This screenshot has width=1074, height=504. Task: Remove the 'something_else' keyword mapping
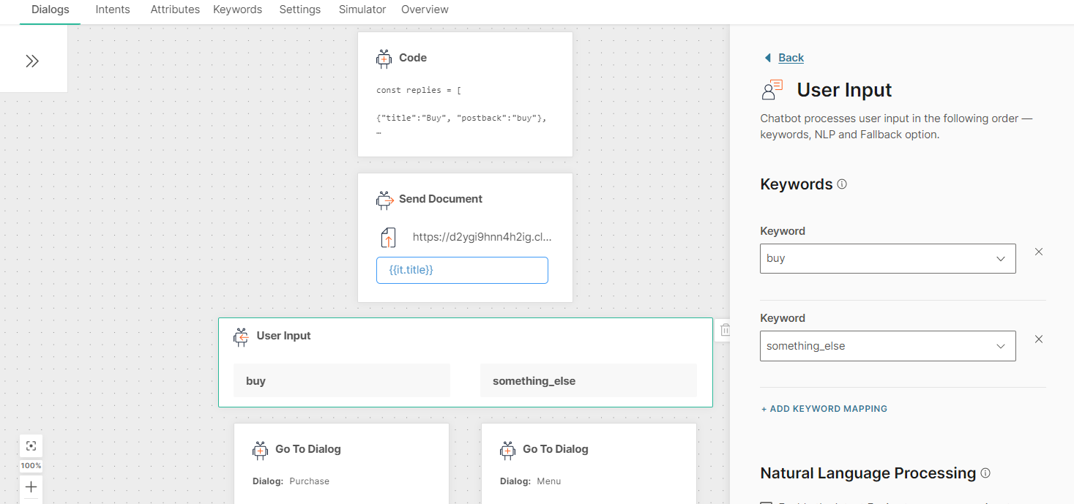1038,339
